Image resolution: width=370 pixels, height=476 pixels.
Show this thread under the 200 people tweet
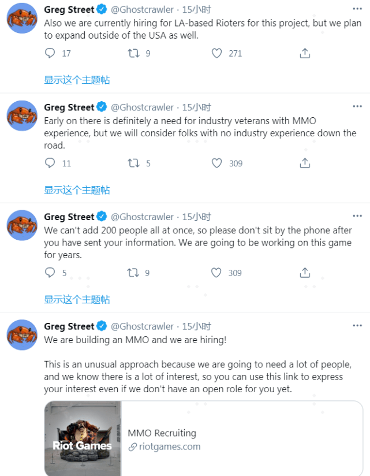(77, 299)
